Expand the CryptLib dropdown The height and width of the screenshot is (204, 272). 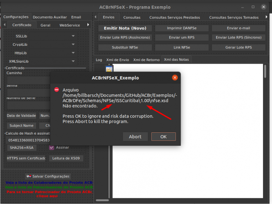tap(73, 44)
